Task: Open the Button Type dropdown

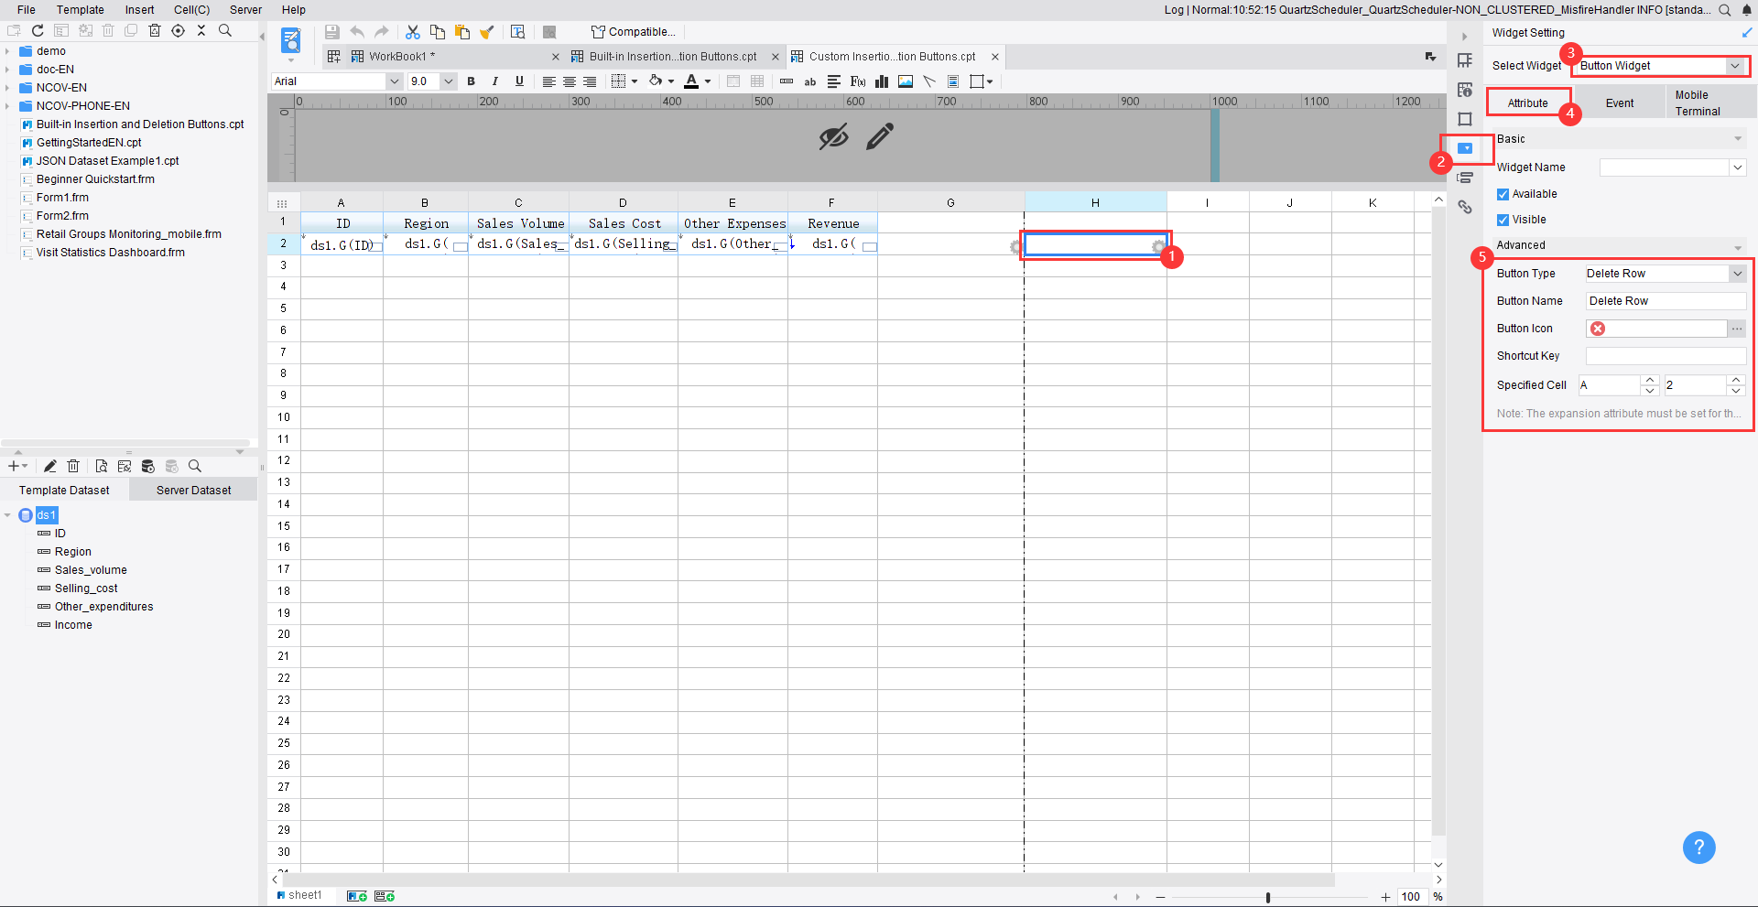Action: coord(1736,273)
